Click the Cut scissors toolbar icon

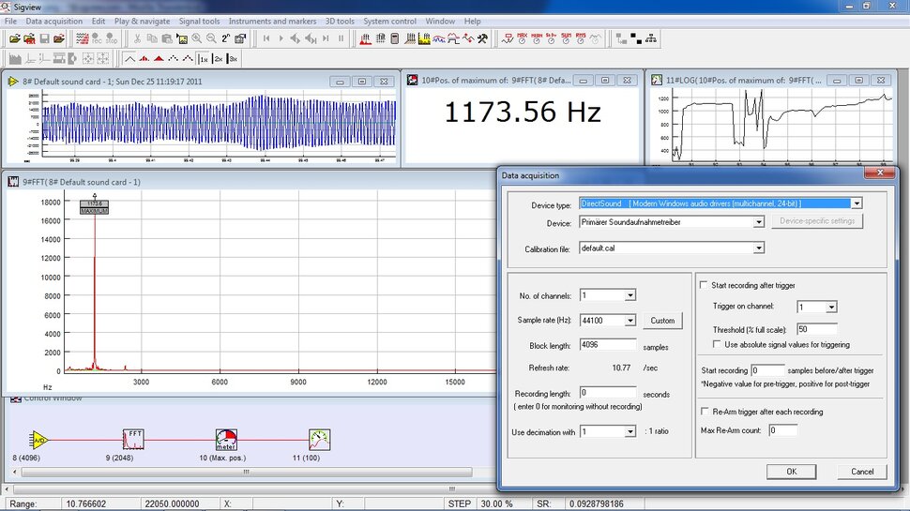137,38
